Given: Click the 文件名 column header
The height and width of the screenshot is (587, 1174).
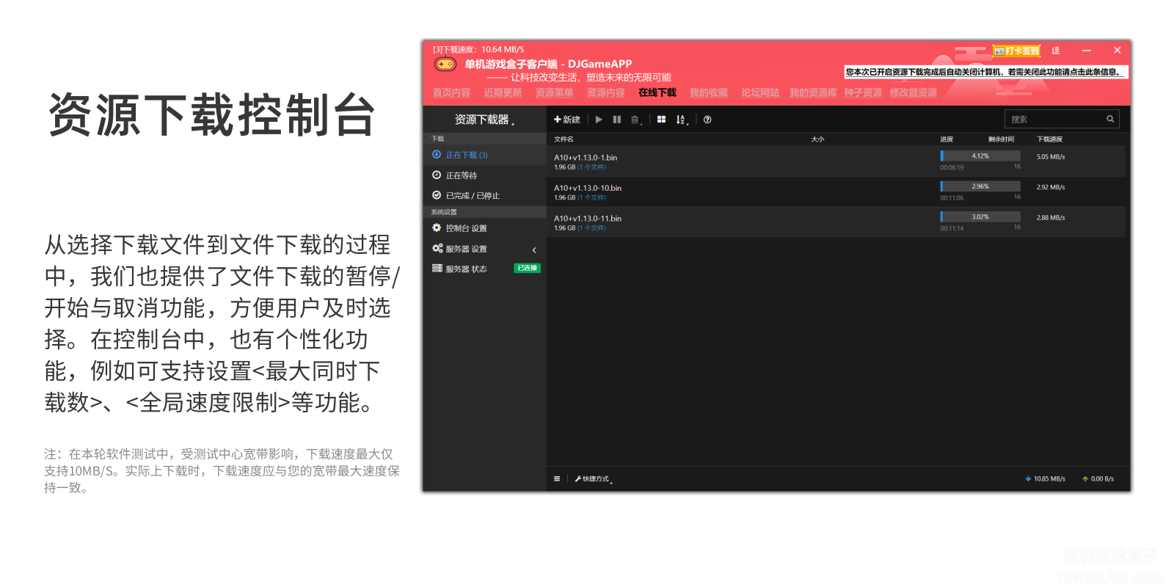Looking at the screenshot, I should [564, 139].
